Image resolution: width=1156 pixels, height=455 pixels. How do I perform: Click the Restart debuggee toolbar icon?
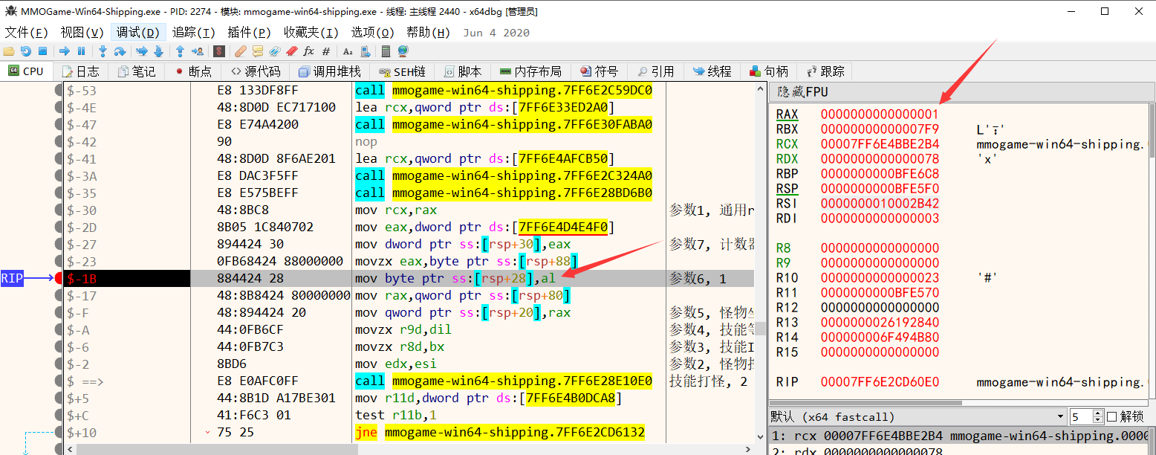tap(26, 51)
